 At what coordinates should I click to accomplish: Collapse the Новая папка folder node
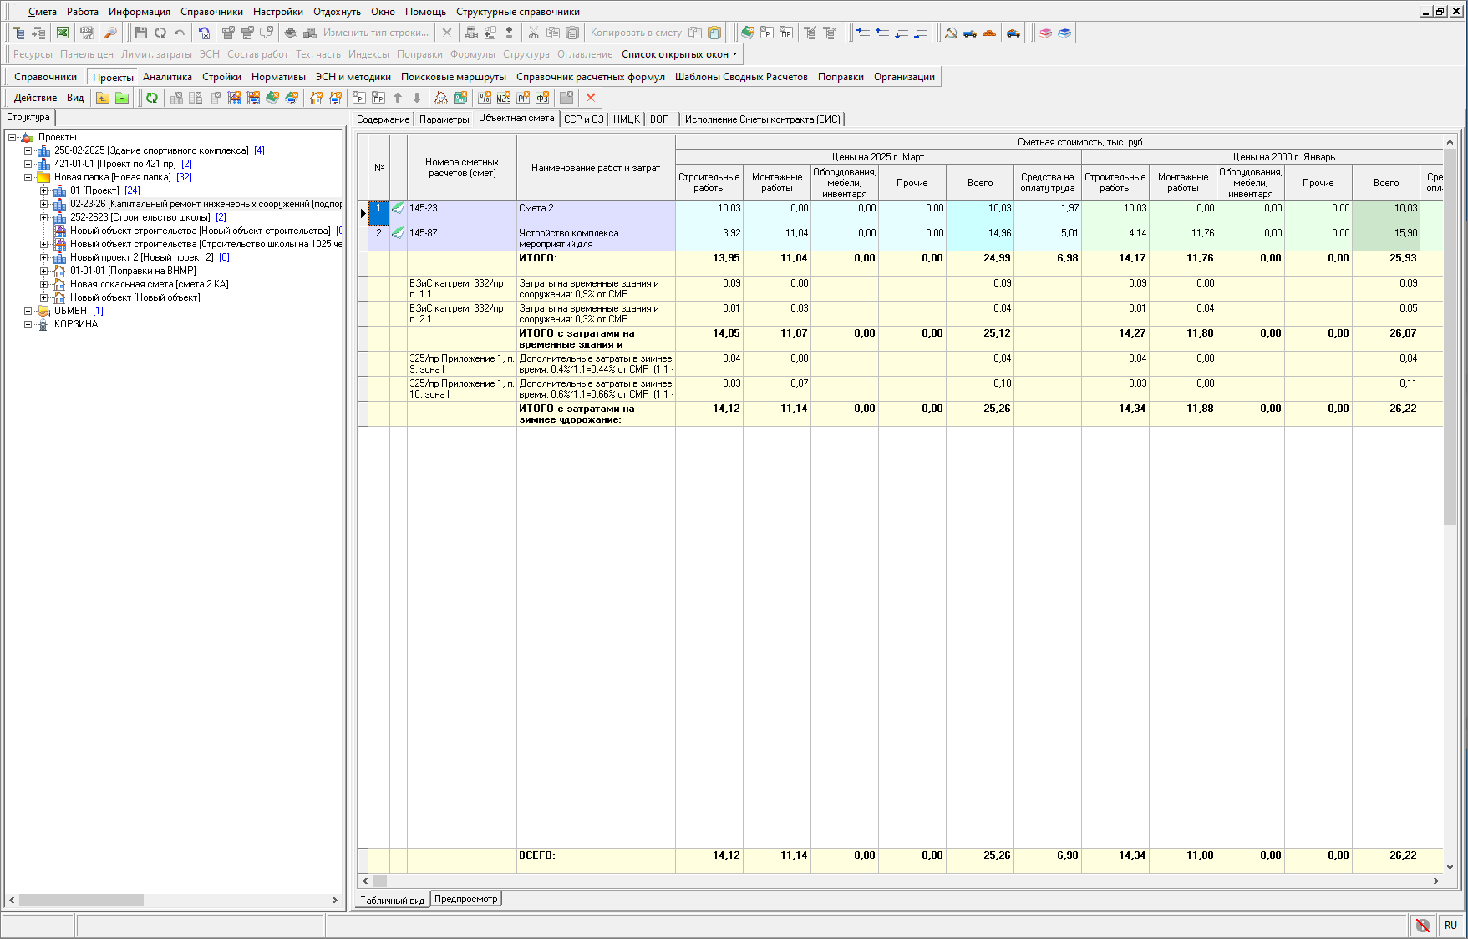[28, 177]
